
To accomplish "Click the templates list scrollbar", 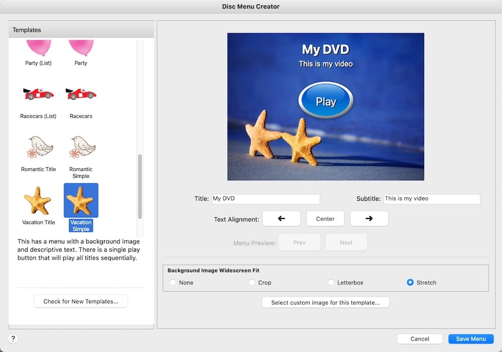I will click(x=140, y=187).
